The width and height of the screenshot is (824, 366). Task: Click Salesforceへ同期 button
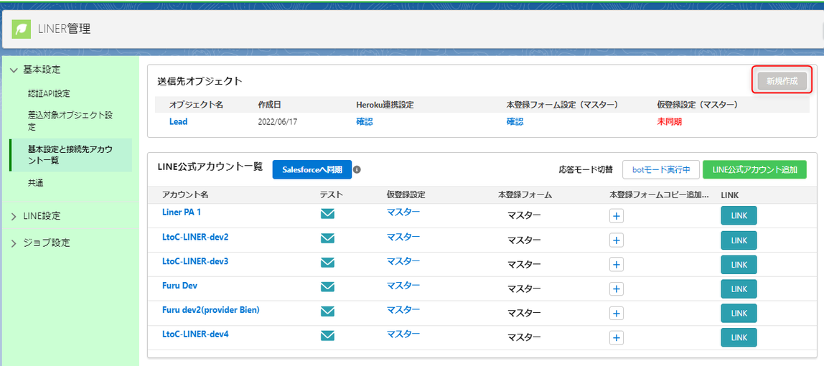(312, 169)
